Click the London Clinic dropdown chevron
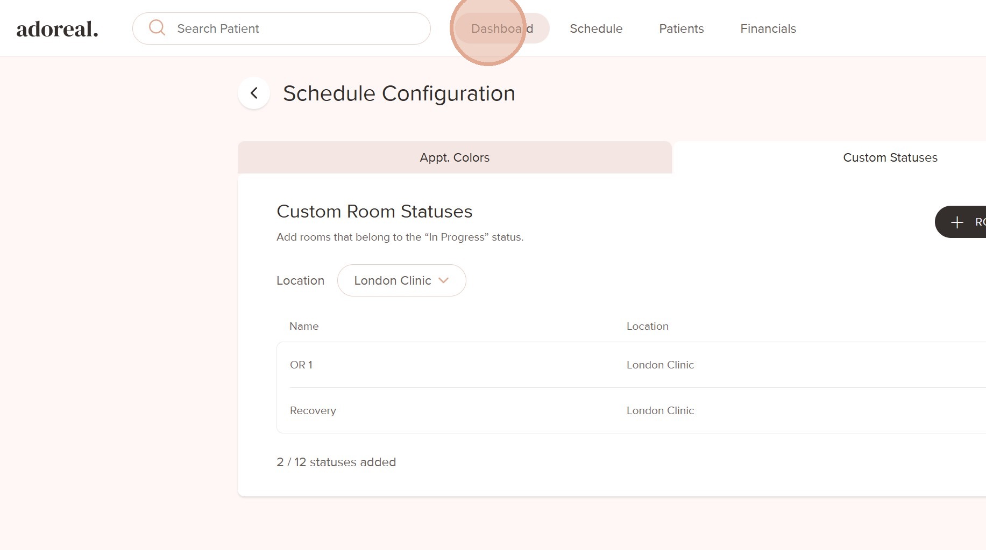This screenshot has height=550, width=986. point(444,280)
